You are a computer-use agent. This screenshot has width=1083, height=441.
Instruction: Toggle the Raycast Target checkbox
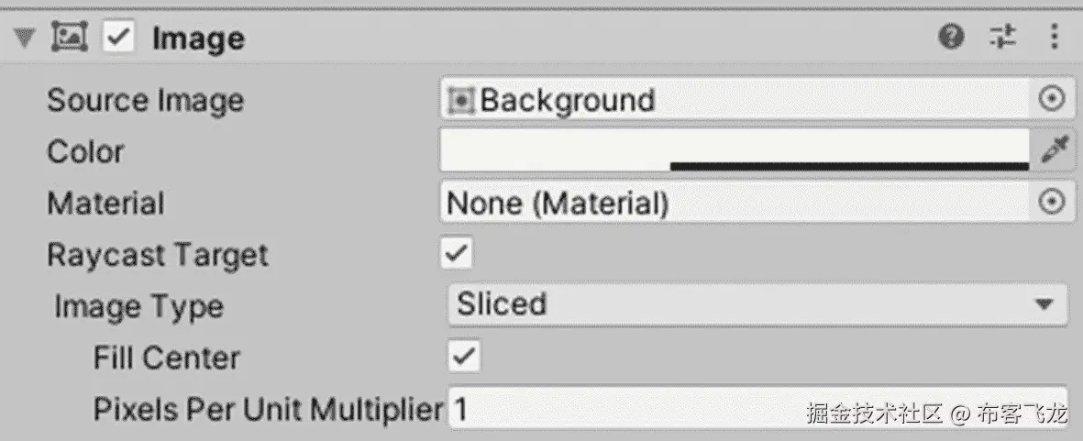click(456, 253)
